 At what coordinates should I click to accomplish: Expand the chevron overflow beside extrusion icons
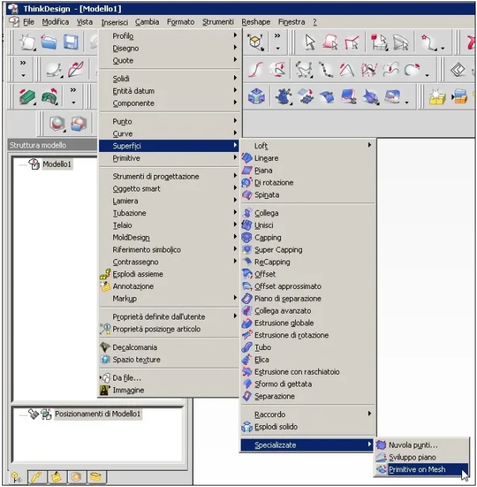pyautogui.click(x=73, y=96)
